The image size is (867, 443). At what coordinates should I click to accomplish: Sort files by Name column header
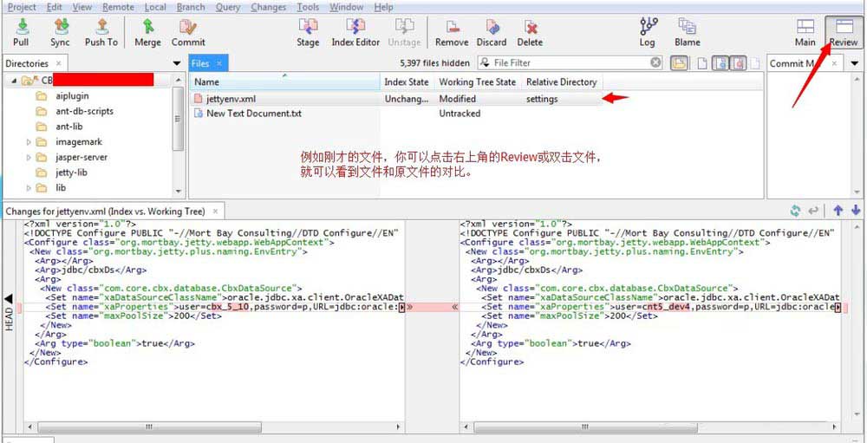284,81
